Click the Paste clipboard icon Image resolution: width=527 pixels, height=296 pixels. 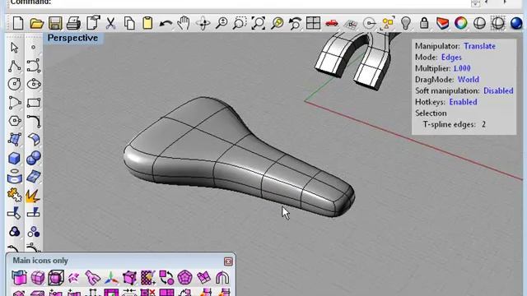[x=147, y=24]
